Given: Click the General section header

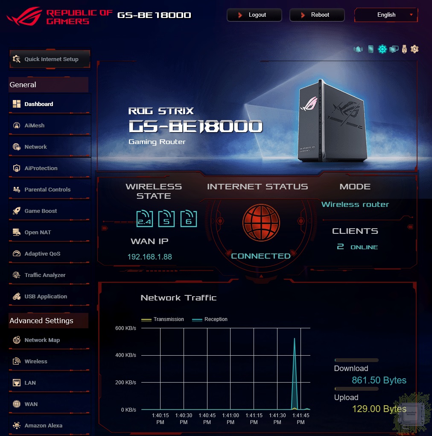Looking at the screenshot, I should [49, 85].
